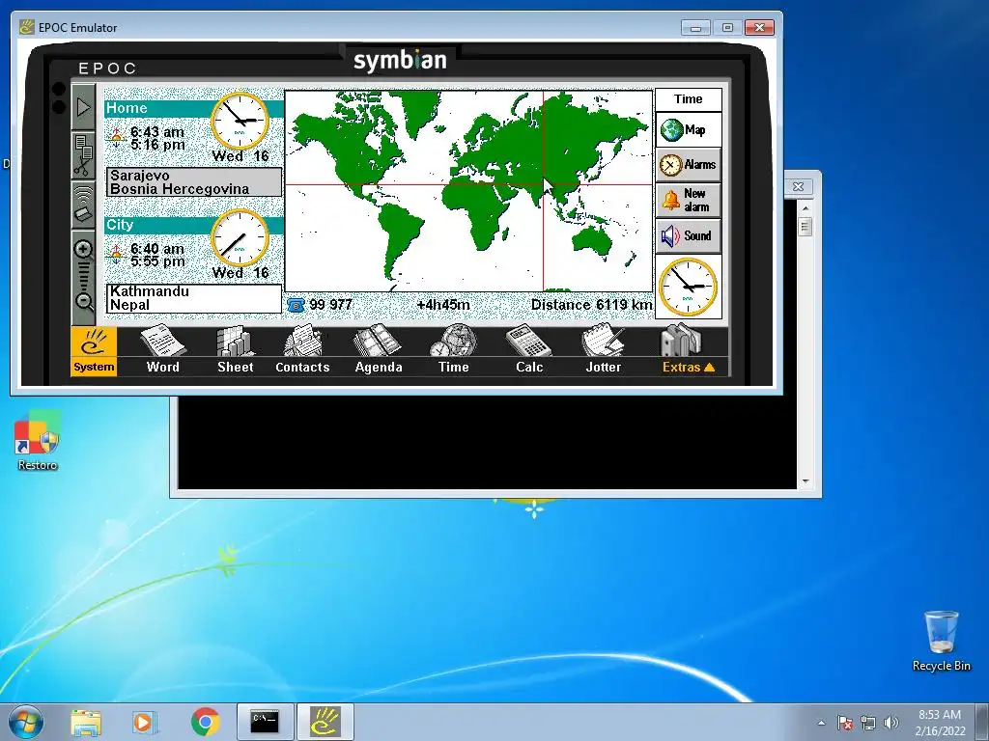
Task: Show hidden tray icons
Action: (x=821, y=723)
